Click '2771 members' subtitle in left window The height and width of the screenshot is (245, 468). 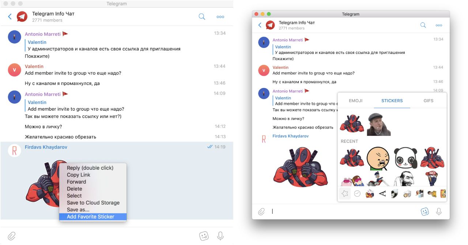(47, 20)
